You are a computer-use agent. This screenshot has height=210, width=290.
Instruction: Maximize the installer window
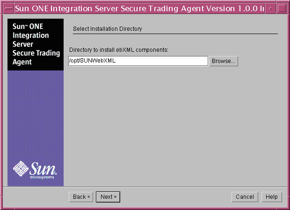pyautogui.click(x=282, y=8)
